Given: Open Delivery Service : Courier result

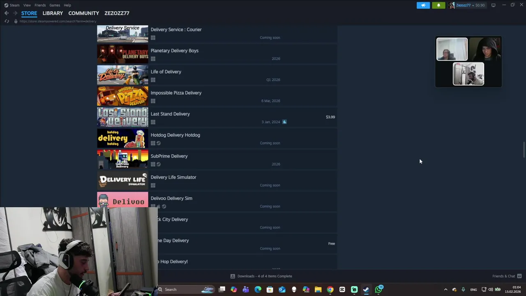Looking at the screenshot, I should point(217,34).
